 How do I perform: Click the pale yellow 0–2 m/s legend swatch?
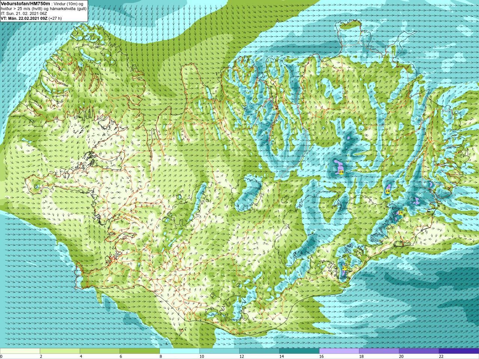tap(20, 351)
